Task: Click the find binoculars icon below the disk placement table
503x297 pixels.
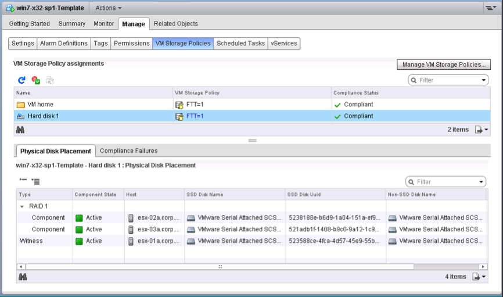Action: click(23, 277)
